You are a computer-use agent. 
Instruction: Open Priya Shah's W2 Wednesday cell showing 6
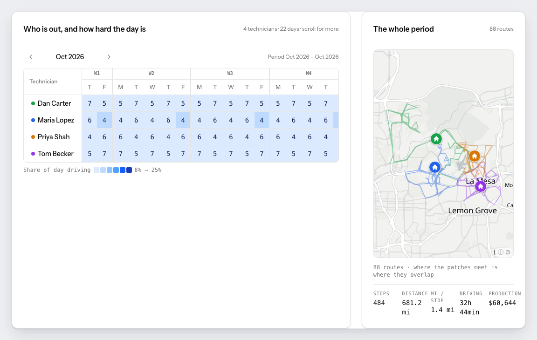[152, 137]
